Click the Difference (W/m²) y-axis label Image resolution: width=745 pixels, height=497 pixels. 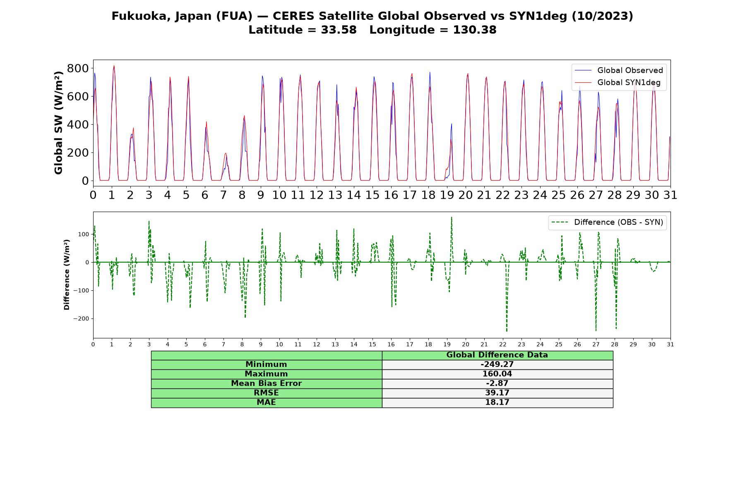[x=67, y=275]
